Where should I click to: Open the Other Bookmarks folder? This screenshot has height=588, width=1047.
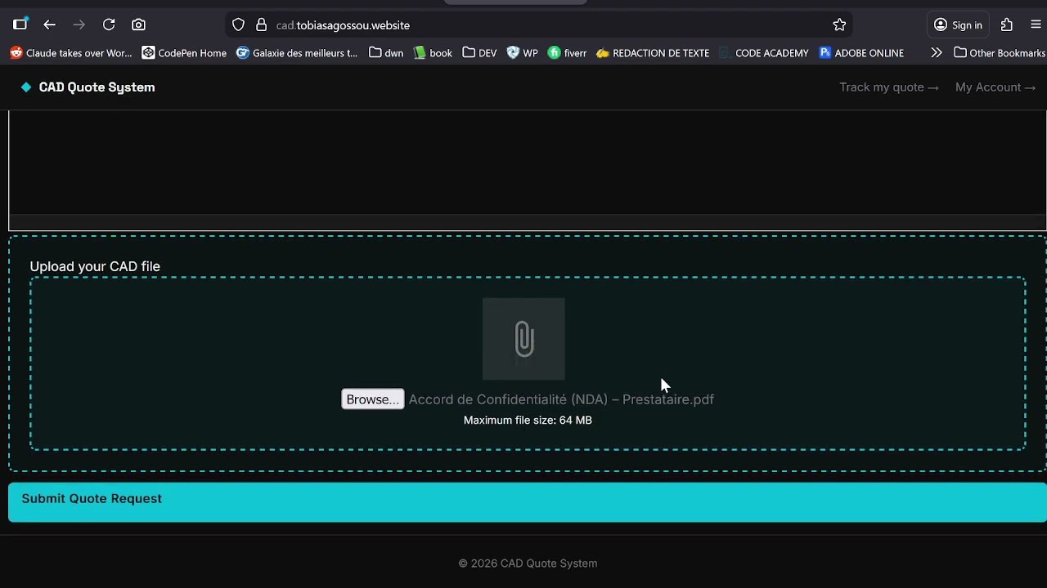pyautogui.click(x=1000, y=53)
